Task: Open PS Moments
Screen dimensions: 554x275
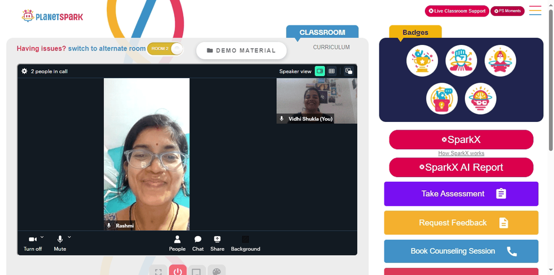Action: pyautogui.click(x=507, y=11)
